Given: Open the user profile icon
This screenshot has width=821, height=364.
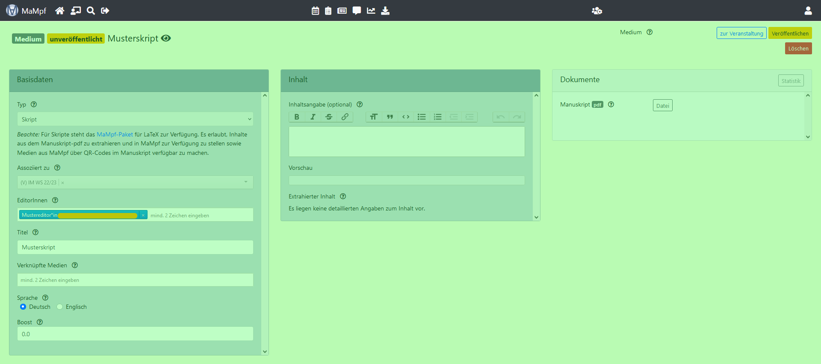Looking at the screenshot, I should (x=808, y=11).
